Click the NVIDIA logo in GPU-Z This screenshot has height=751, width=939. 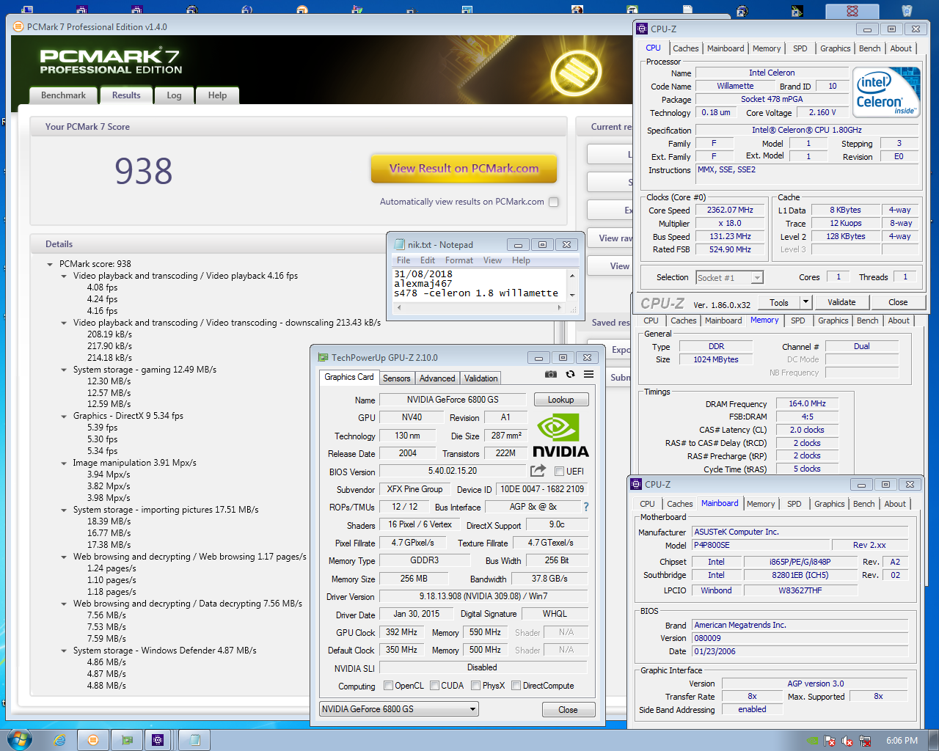pos(560,435)
